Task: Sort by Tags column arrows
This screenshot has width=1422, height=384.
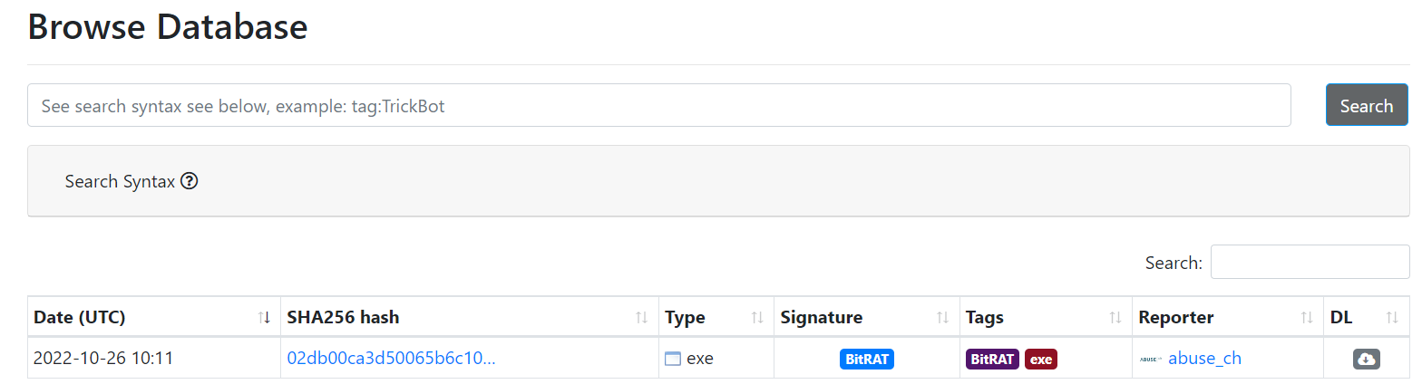Action: tap(1115, 317)
